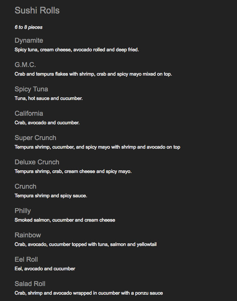Select the Philly smoked salmon description
The height and width of the screenshot is (301, 237).
pos(65,220)
